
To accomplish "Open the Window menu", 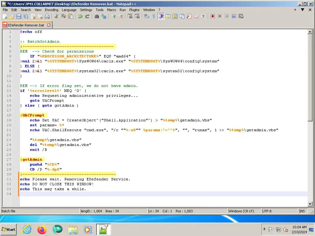I will pos(149,10).
